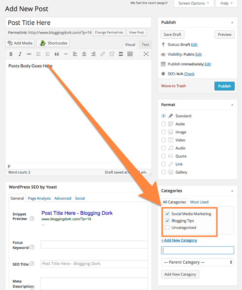The width and height of the screenshot is (242, 290).
Task: Insert a bulleted list
Action: pyautogui.click(x=38, y=54)
